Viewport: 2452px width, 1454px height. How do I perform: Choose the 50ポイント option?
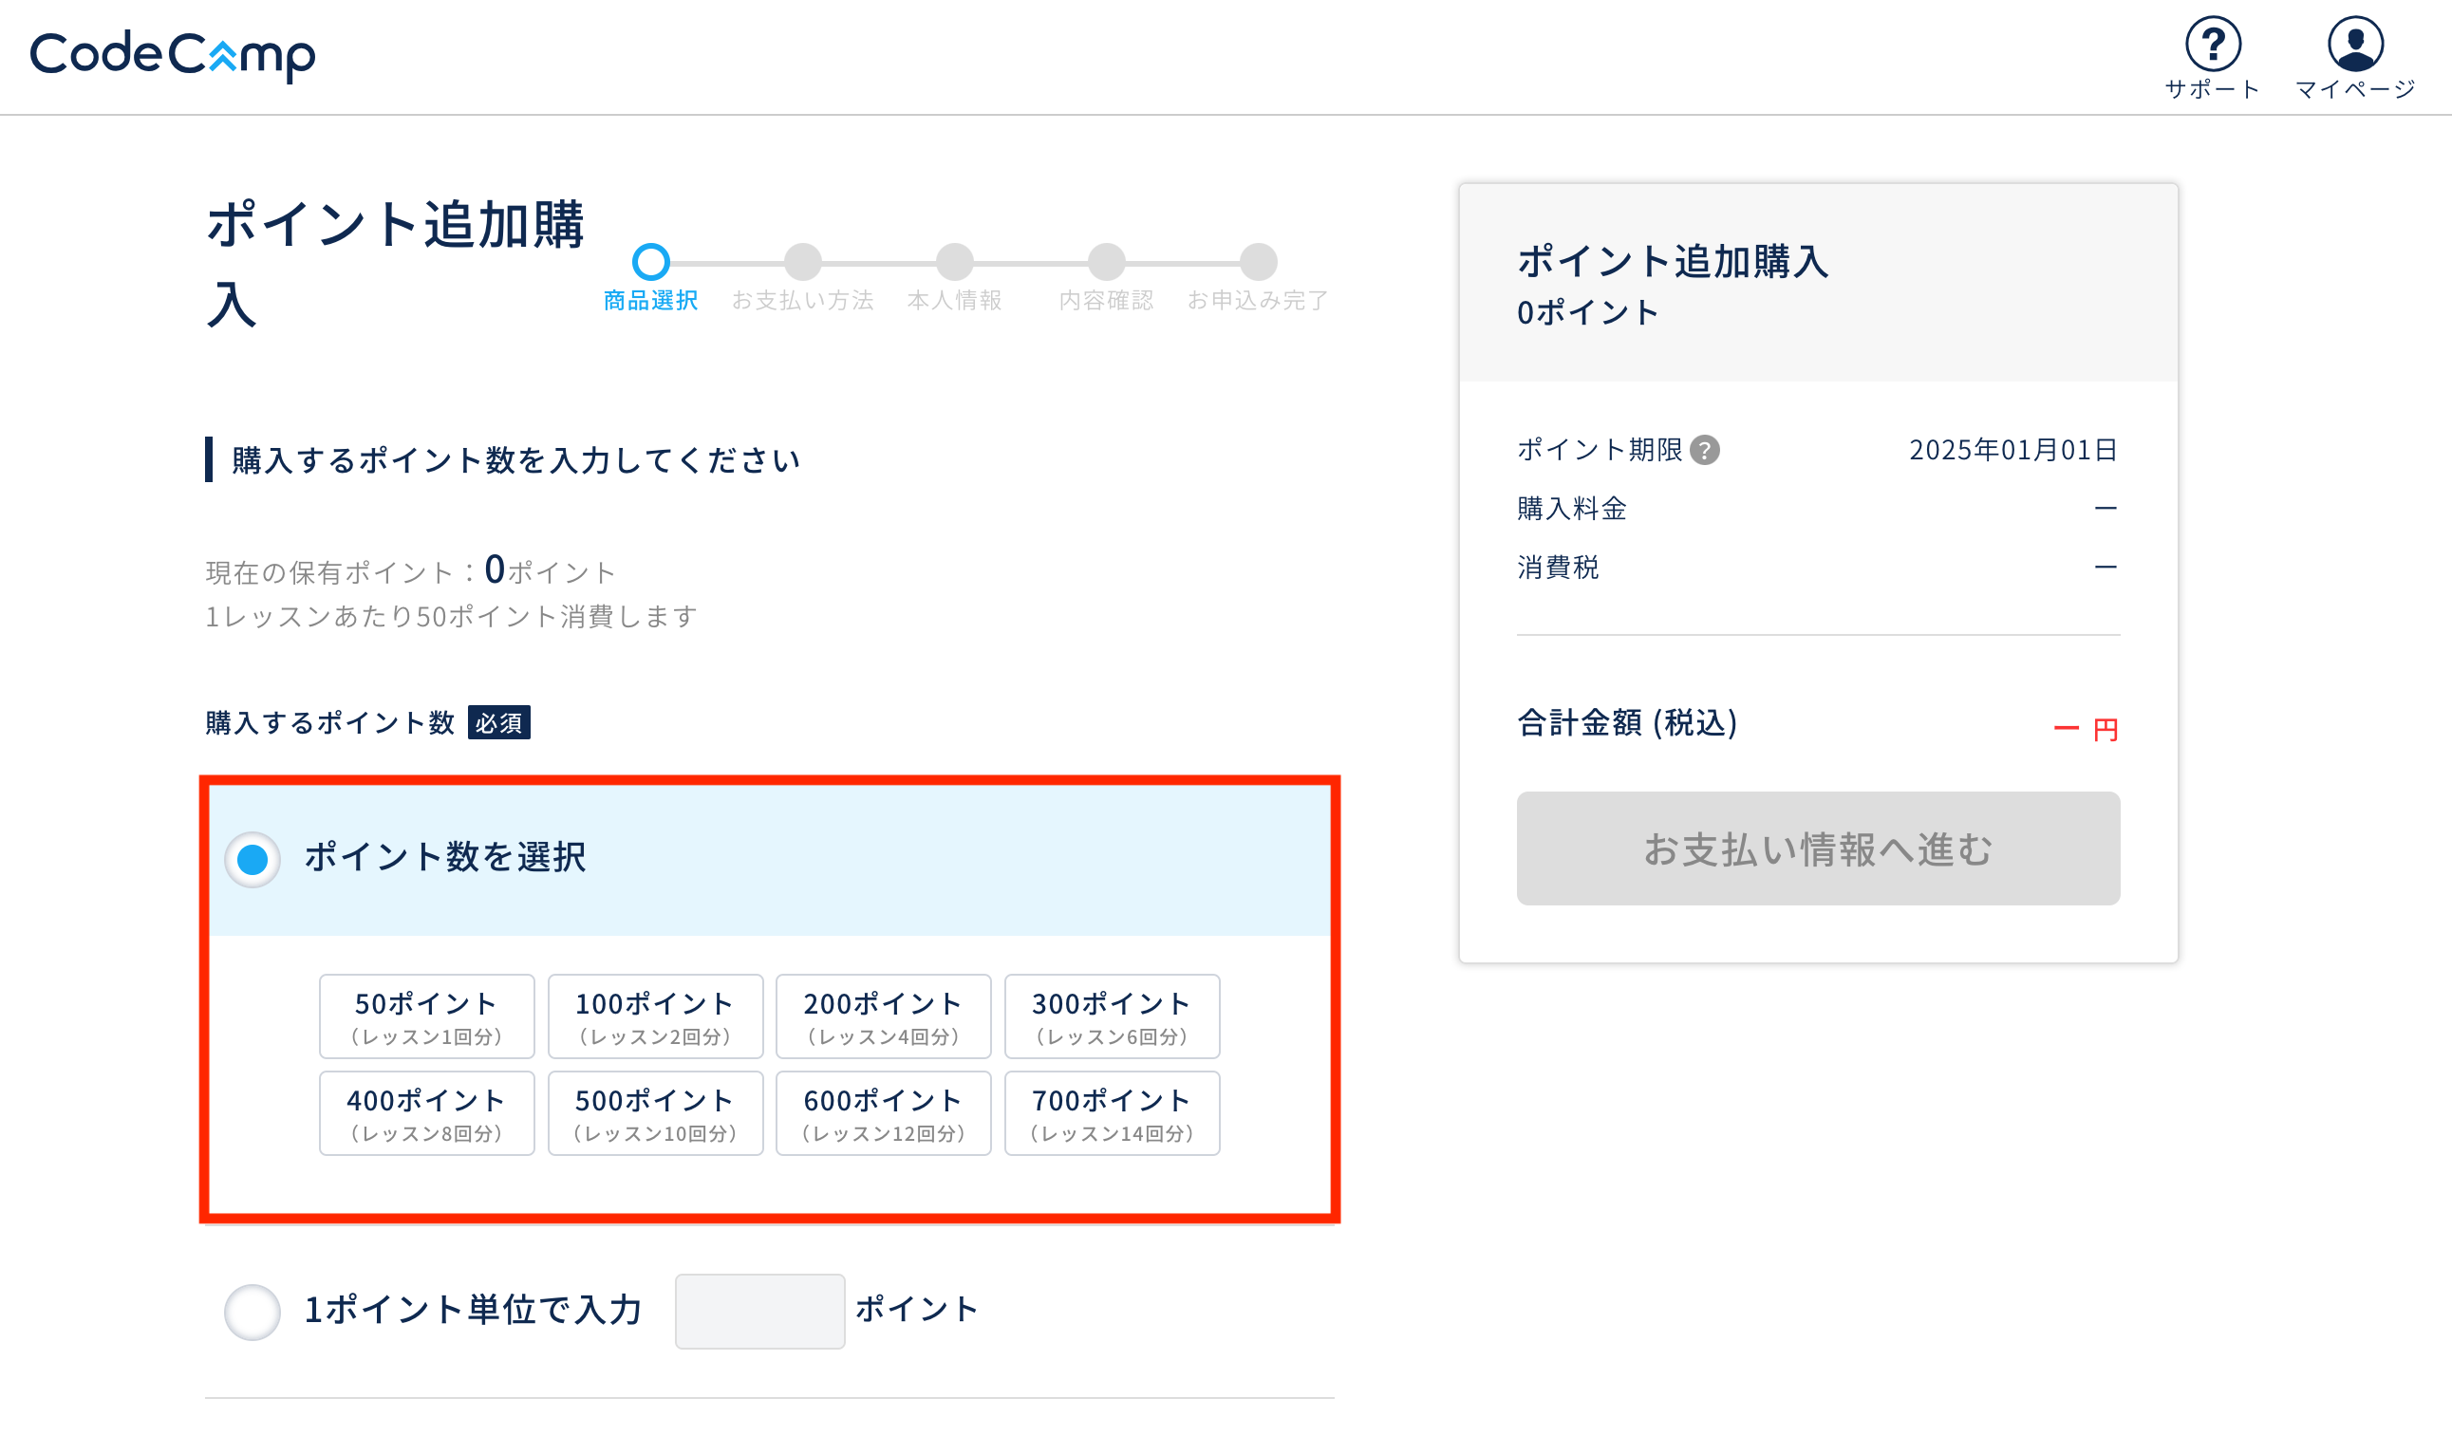pos(426,1016)
